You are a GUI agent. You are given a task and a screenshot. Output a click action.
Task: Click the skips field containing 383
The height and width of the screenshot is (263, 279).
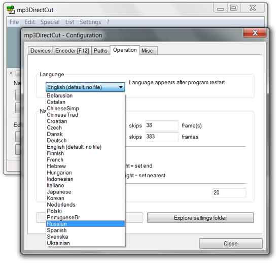coord(162,137)
